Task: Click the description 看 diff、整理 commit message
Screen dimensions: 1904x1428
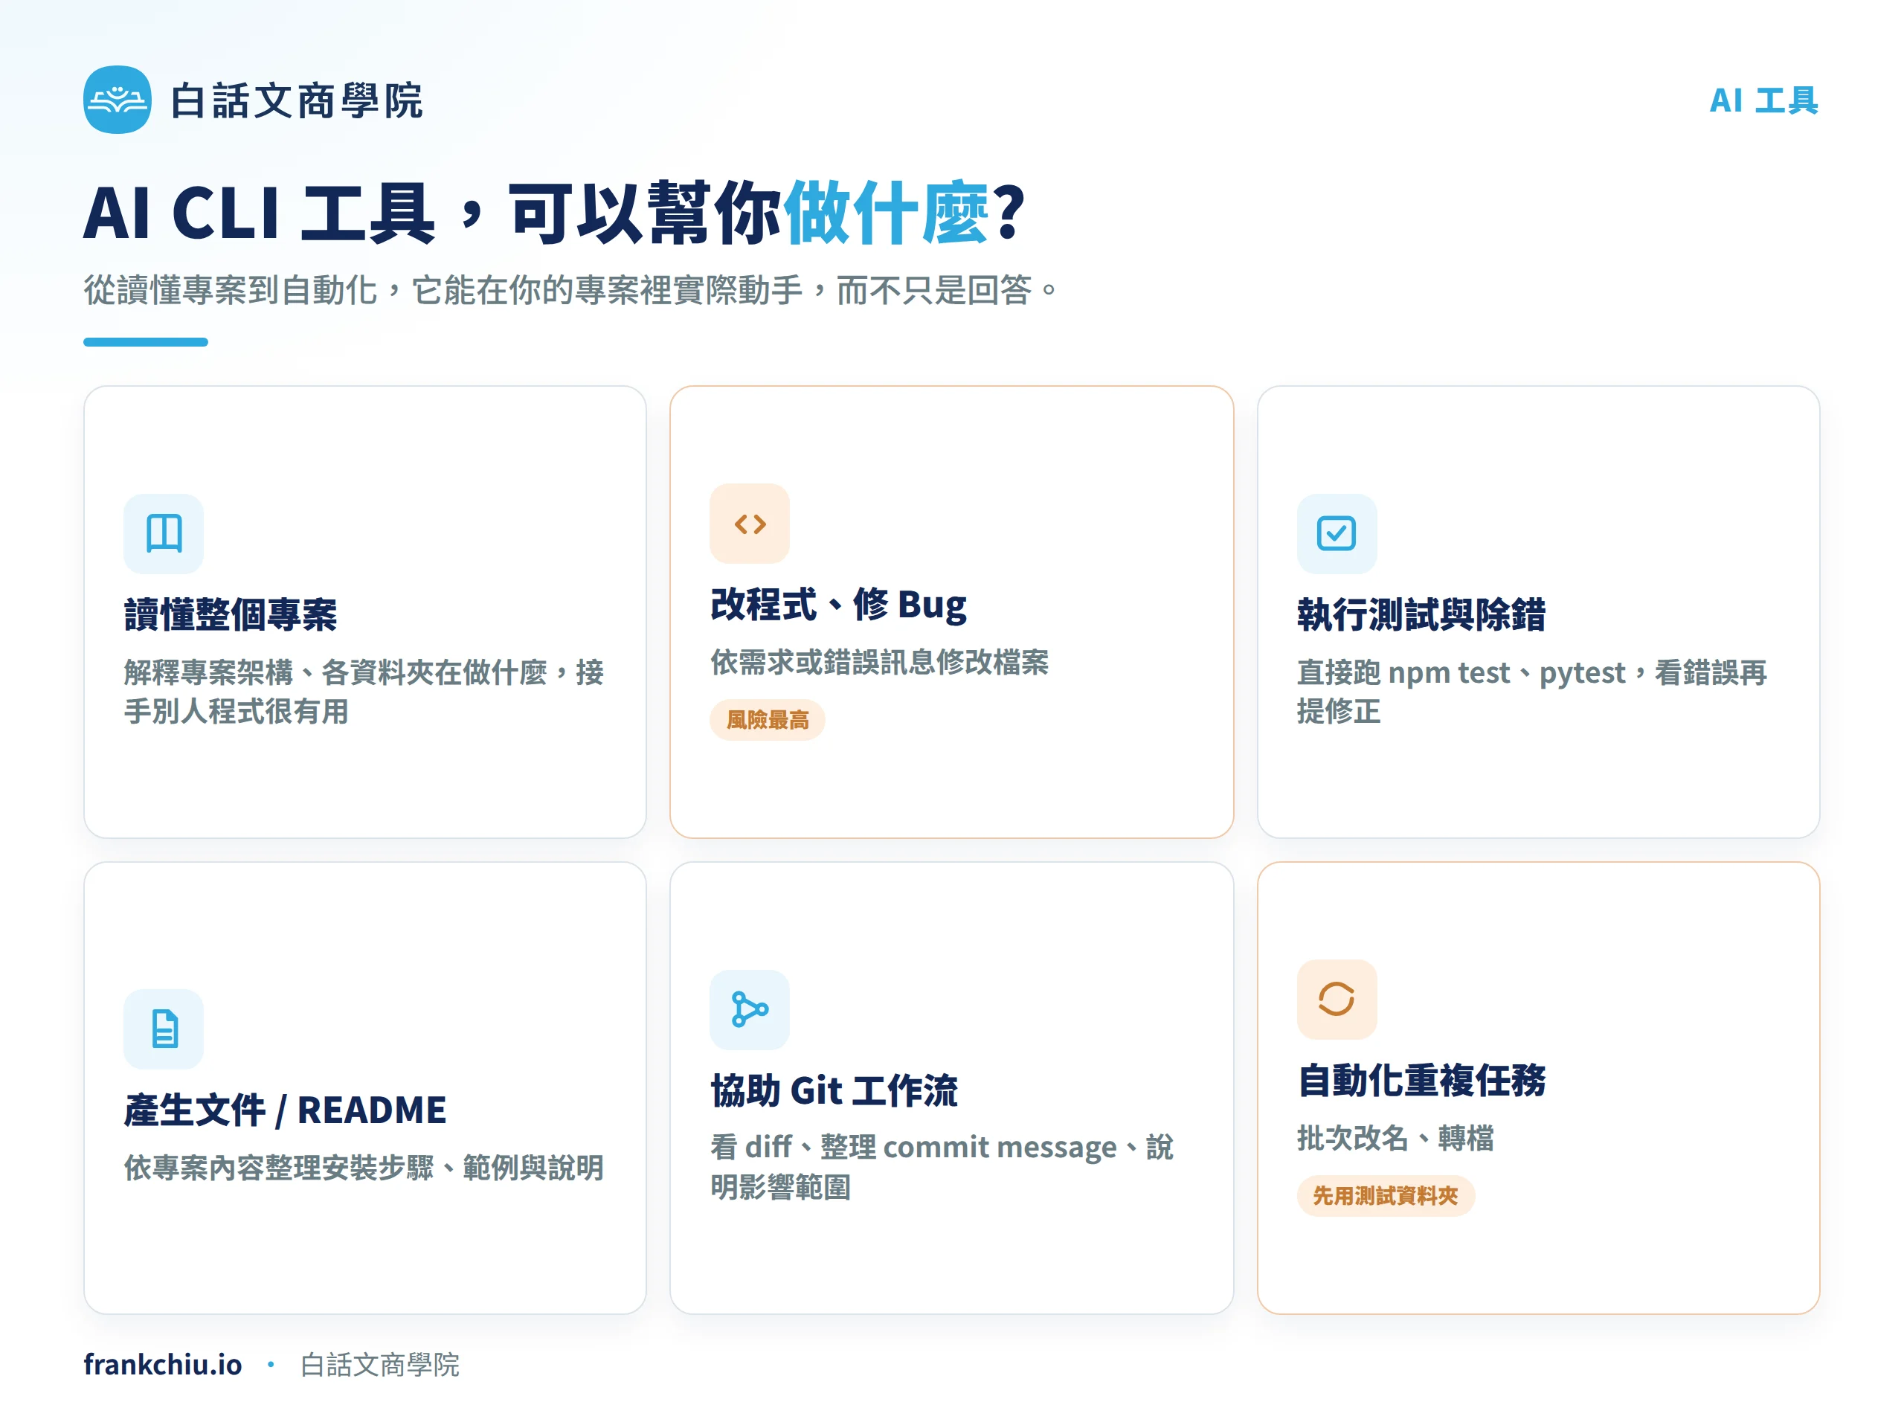Action: [942, 1167]
